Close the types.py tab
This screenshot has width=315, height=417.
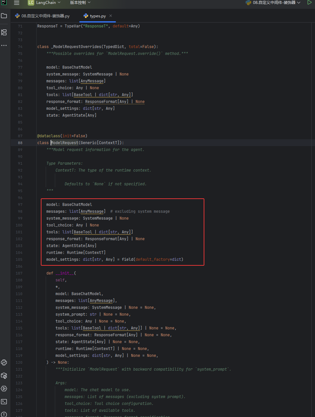pyautogui.click(x=111, y=16)
